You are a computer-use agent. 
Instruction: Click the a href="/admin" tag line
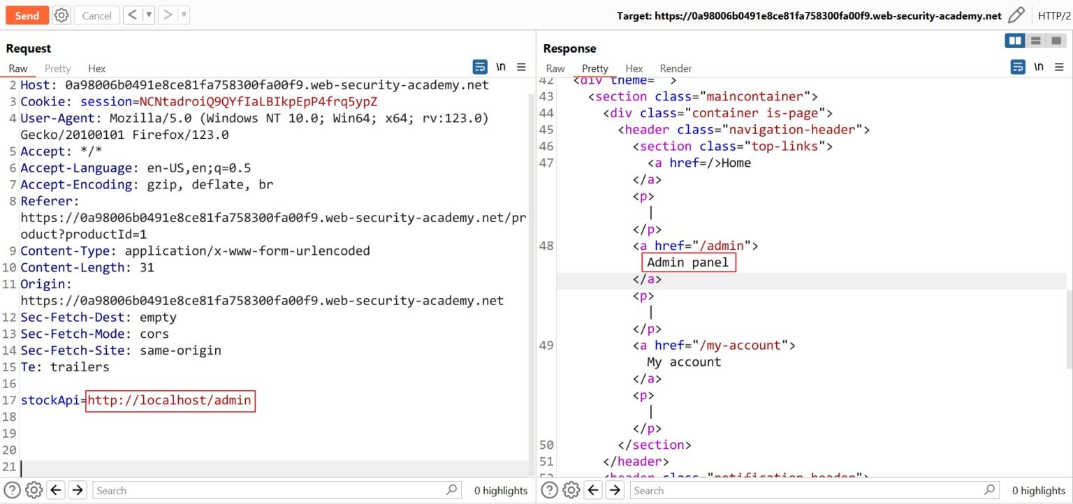[695, 246]
